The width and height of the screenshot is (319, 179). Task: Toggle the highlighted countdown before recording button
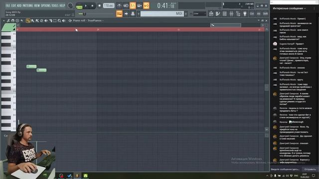(x=133, y=5)
